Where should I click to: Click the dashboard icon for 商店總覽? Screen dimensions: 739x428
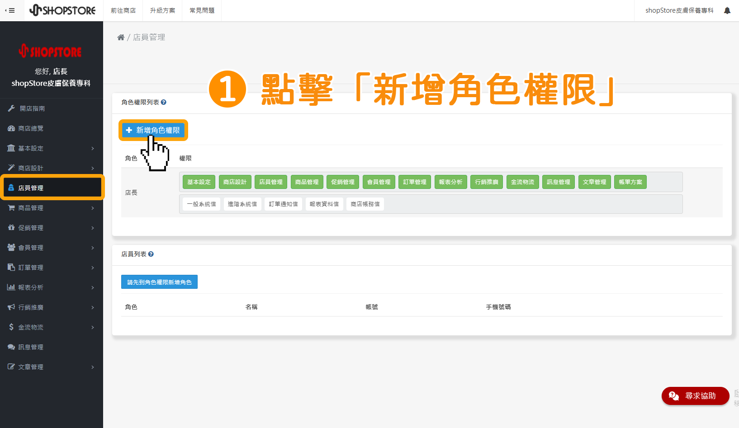11,128
